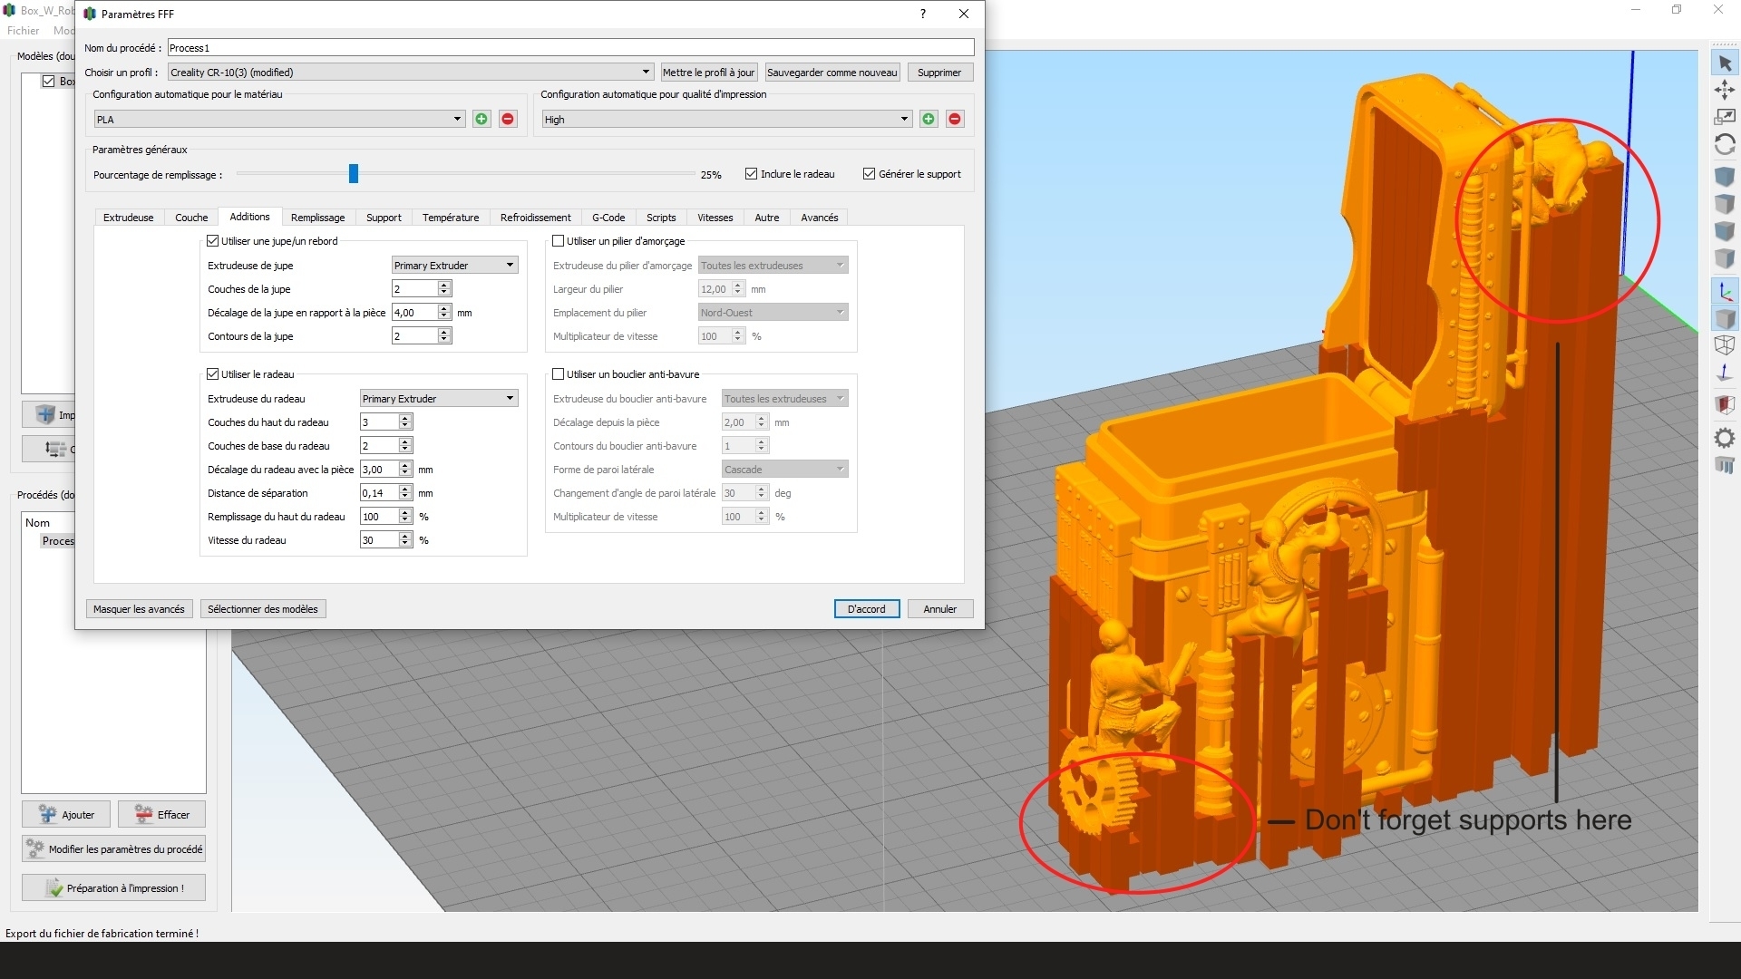This screenshot has height=979, width=1741.
Task: Cancel with Annuler button
Action: [x=940, y=609]
